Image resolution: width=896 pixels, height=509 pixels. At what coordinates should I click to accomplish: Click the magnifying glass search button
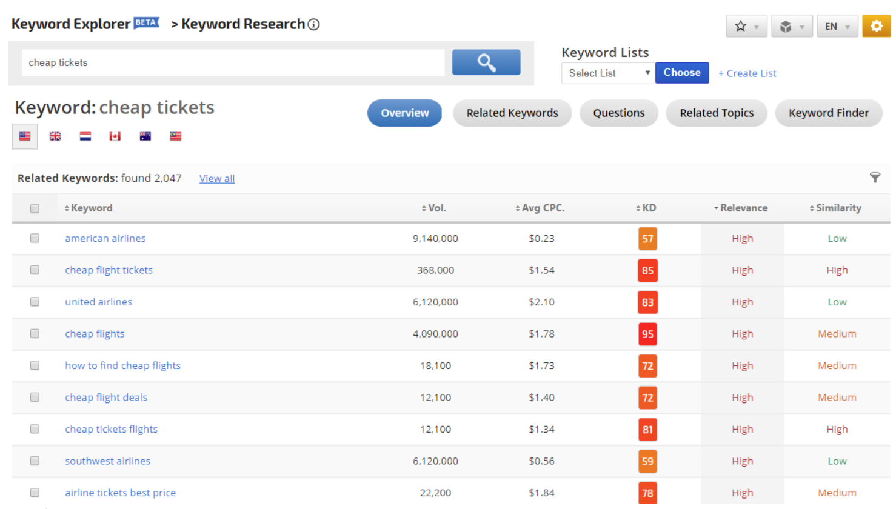click(486, 62)
